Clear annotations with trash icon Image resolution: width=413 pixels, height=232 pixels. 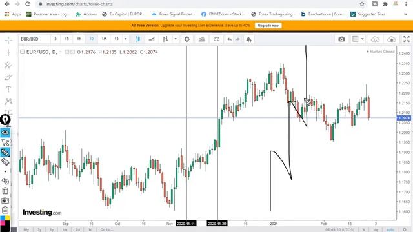(x=5, y=191)
